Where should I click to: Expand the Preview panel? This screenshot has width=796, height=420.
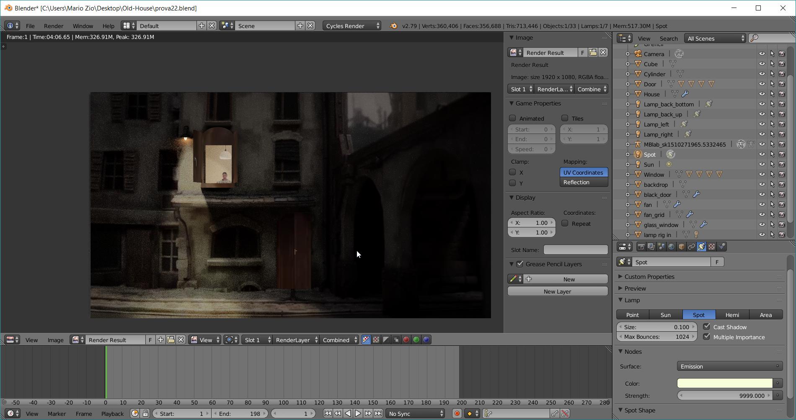(635, 288)
